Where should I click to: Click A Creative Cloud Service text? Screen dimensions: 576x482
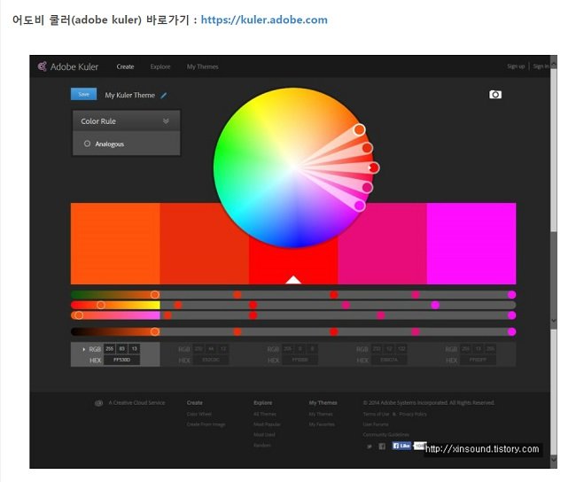[136, 403]
